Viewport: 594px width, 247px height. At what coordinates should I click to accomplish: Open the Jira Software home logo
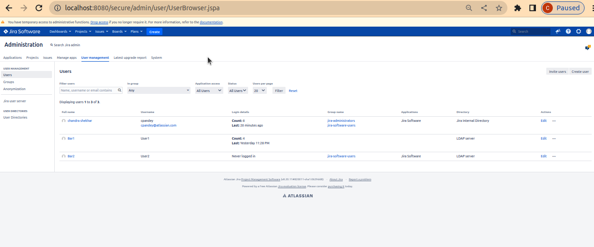point(22,31)
